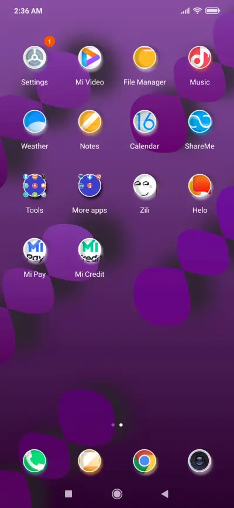This screenshot has width=234, height=508.
Task: Open the Calendar app showing 16
Action: point(144,122)
